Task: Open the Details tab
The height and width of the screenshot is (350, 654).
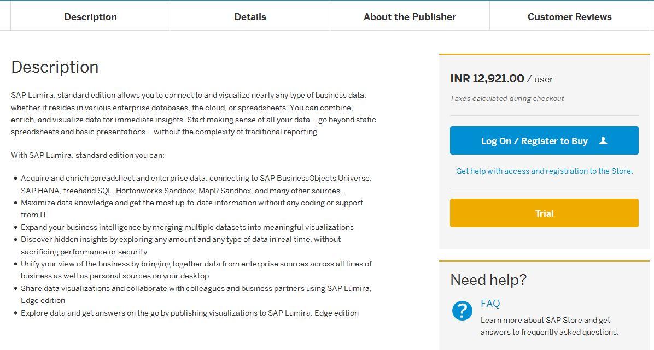Action: coord(250,17)
